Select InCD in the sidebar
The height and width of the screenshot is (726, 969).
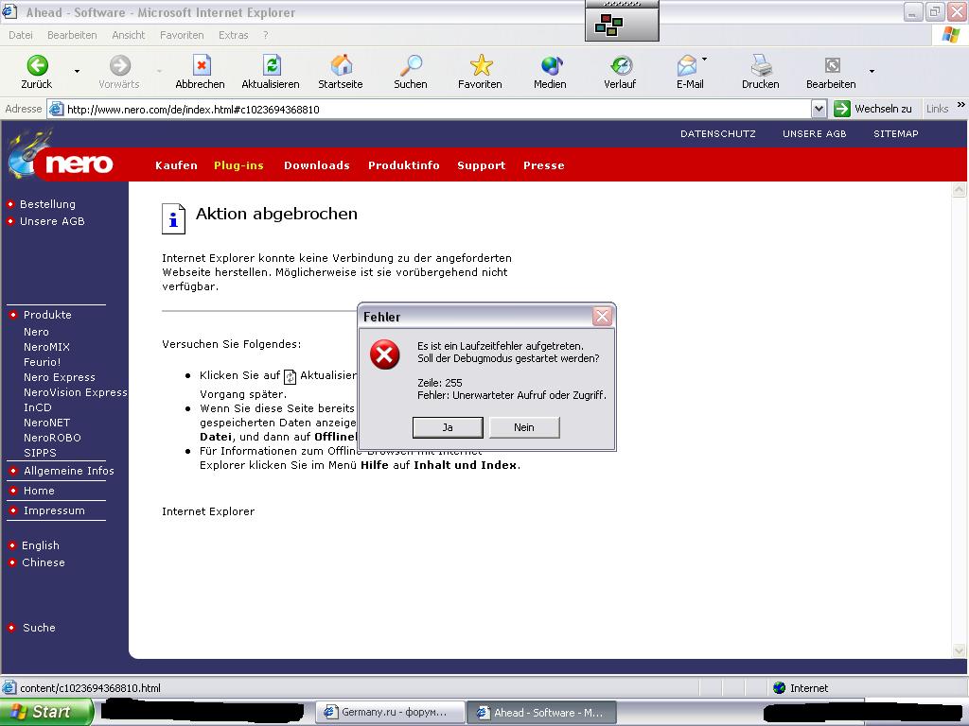pos(38,407)
